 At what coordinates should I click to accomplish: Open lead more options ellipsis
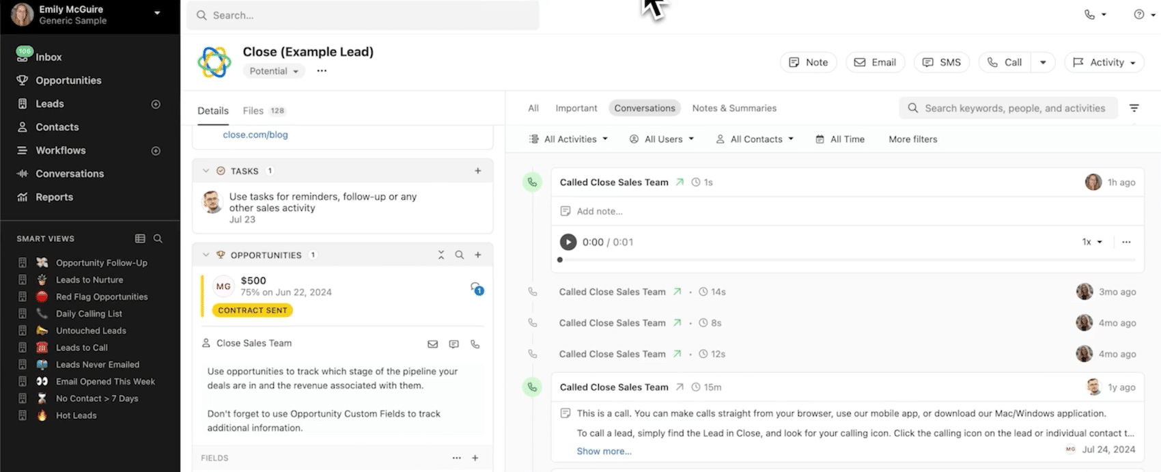(x=322, y=71)
